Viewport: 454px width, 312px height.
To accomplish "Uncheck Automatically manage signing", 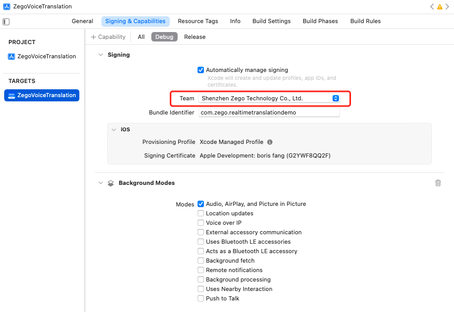I will point(201,70).
